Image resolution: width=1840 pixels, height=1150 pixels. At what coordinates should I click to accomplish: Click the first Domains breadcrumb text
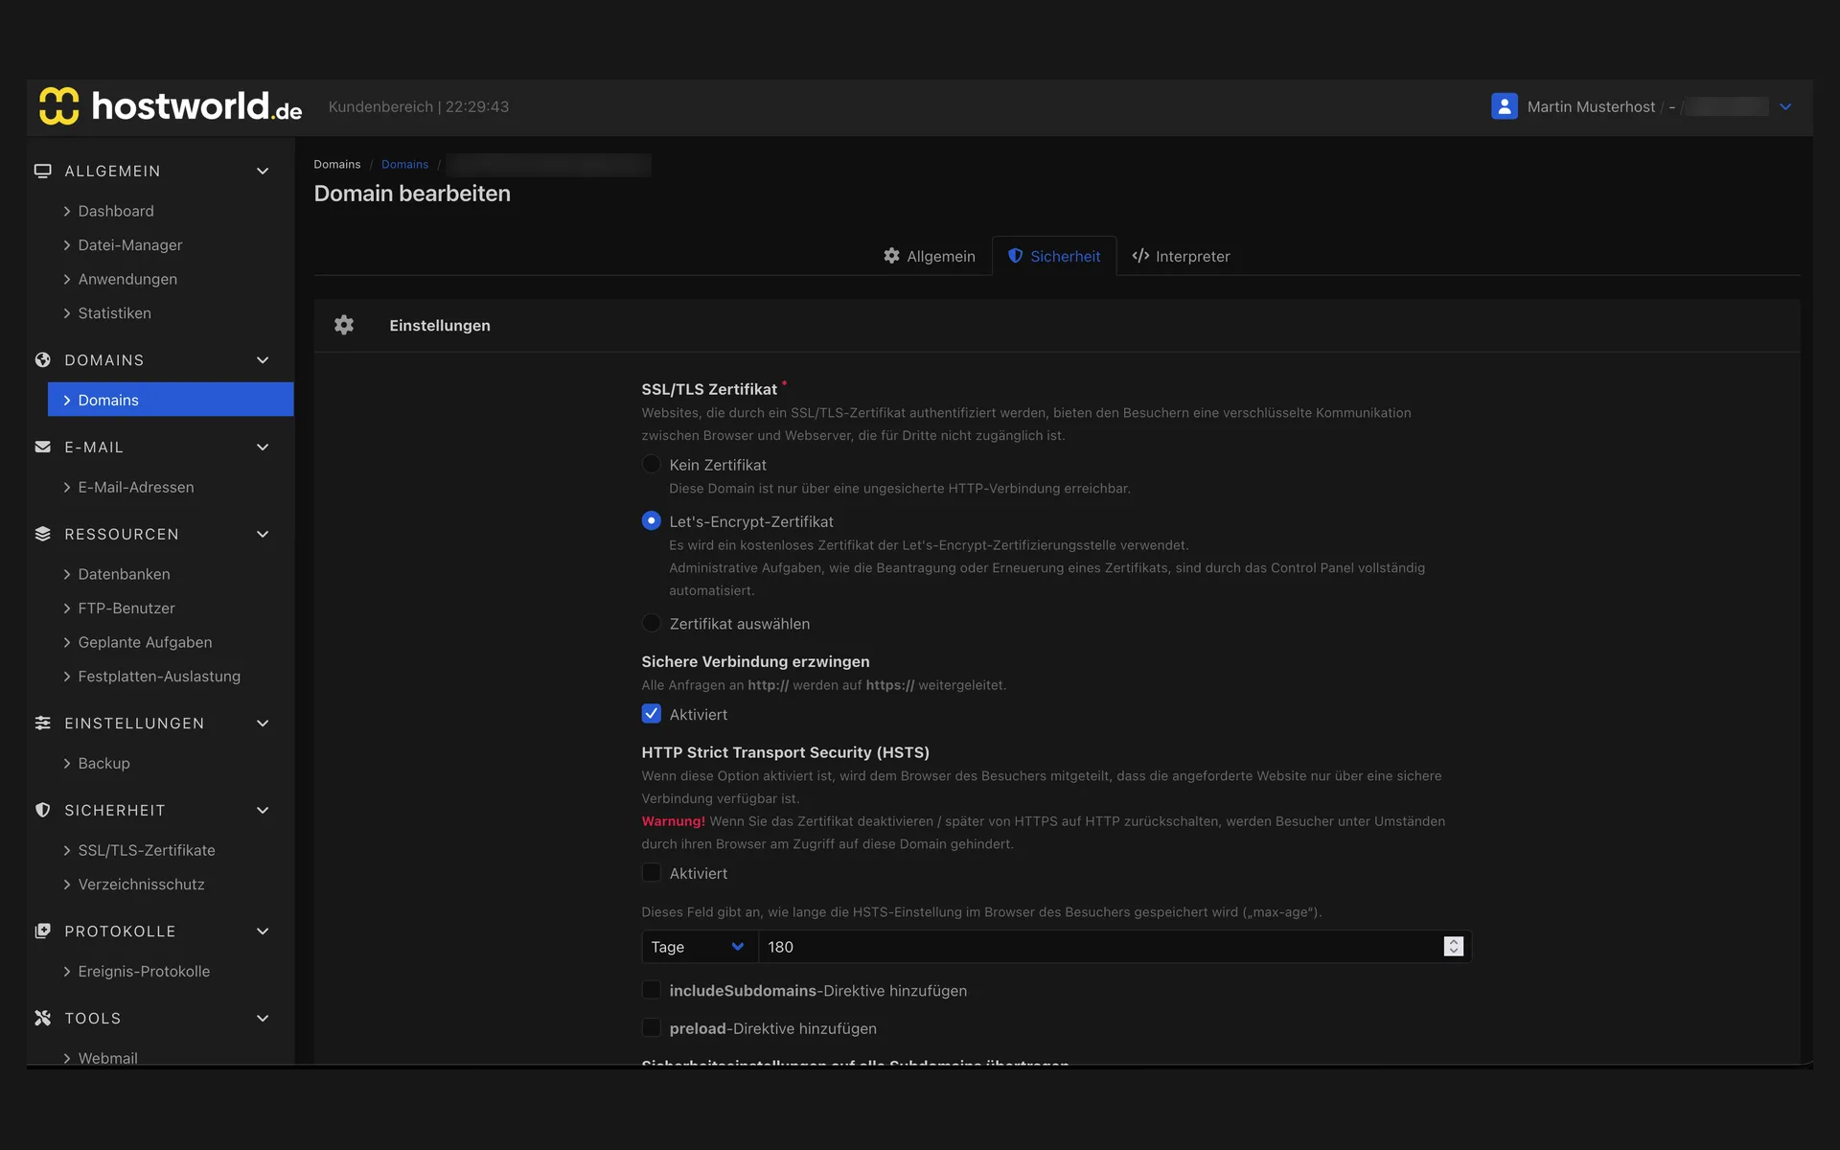[x=336, y=165]
